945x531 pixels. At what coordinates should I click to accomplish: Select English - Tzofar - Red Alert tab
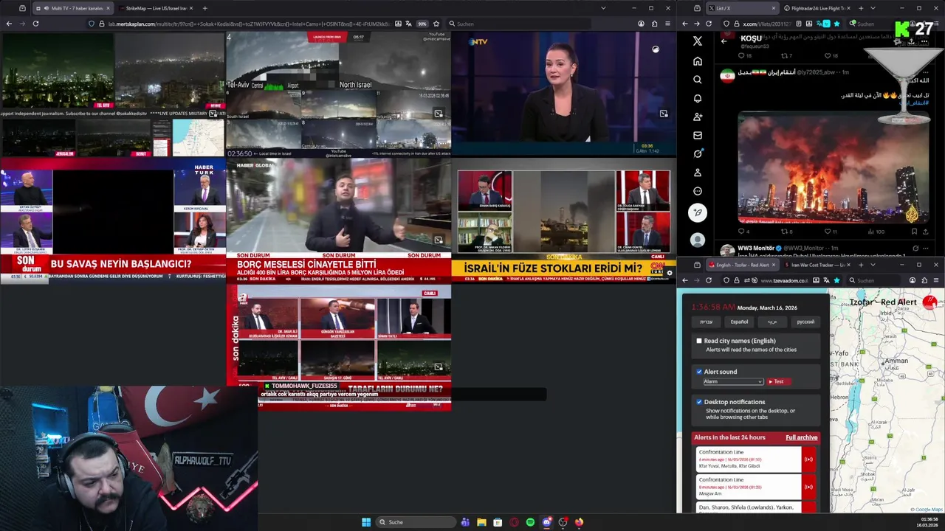[742, 265]
